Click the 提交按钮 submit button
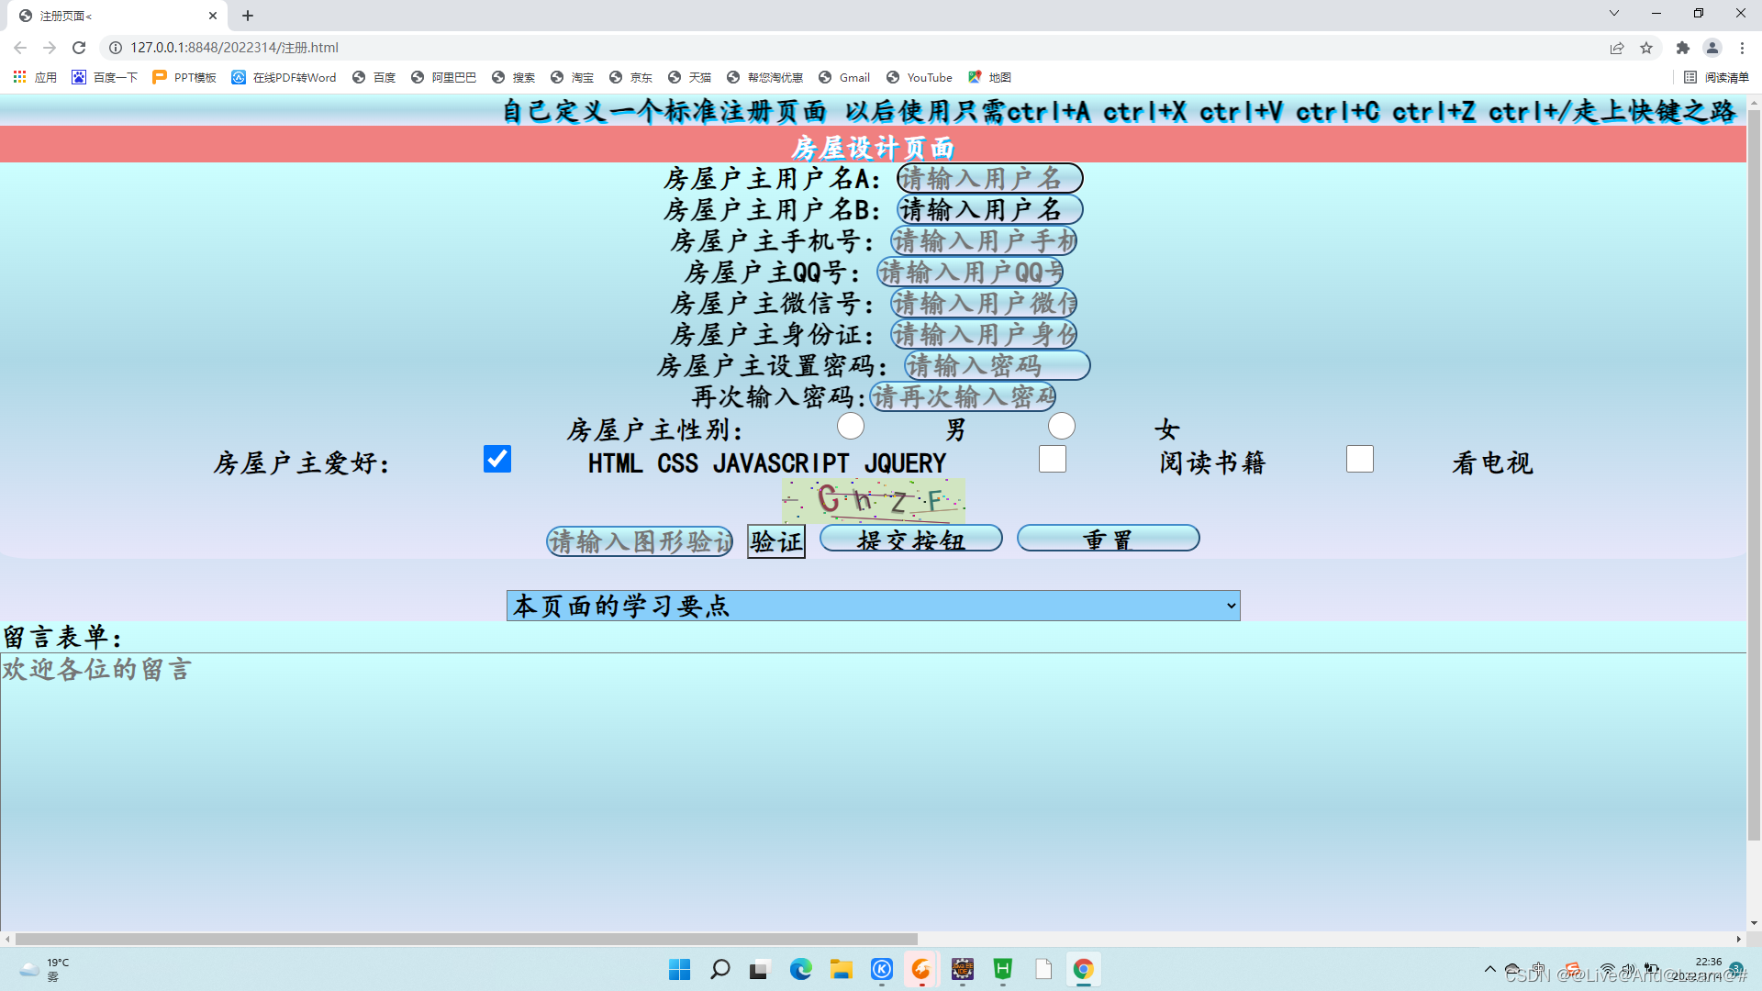Image resolution: width=1762 pixels, height=991 pixels. tap(910, 539)
